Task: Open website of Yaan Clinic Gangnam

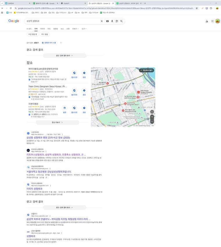Action: (x=74, y=92)
